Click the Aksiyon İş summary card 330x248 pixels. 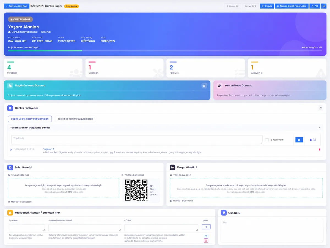(287, 68)
